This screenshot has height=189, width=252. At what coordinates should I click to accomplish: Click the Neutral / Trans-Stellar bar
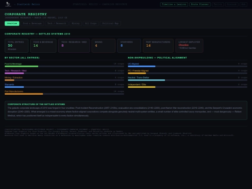[147, 80]
